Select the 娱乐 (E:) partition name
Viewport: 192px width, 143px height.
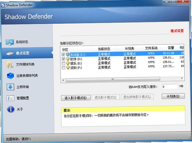[76, 64]
